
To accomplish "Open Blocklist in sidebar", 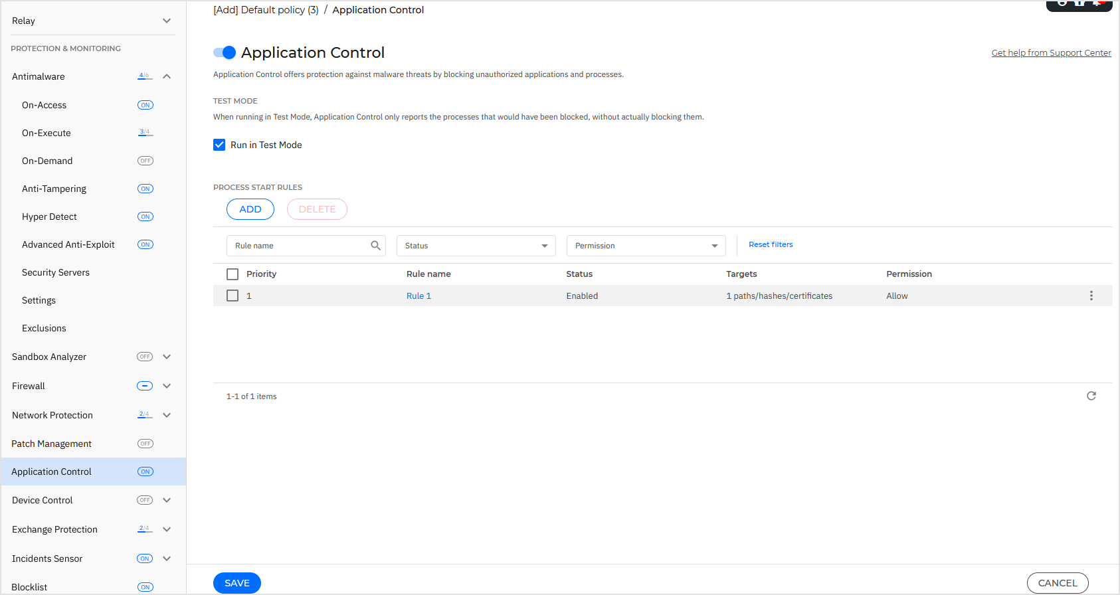I will click(x=29, y=587).
